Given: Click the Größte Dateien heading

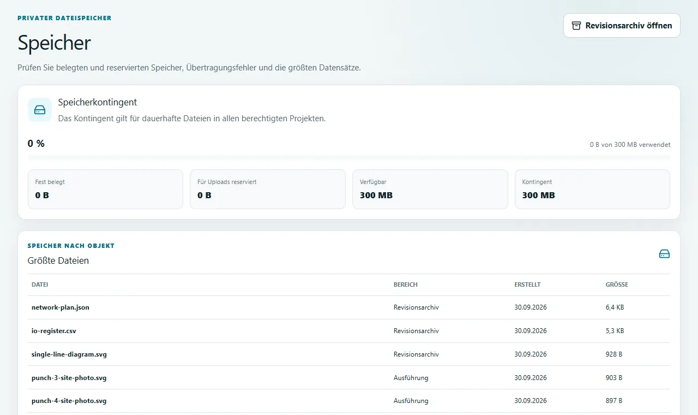Looking at the screenshot, I should point(58,260).
